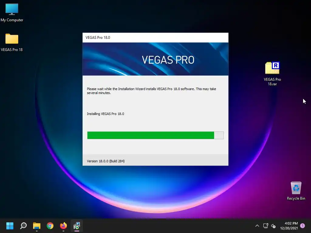
Task: Open the My Computer desktop icon
Action: click(x=12, y=12)
